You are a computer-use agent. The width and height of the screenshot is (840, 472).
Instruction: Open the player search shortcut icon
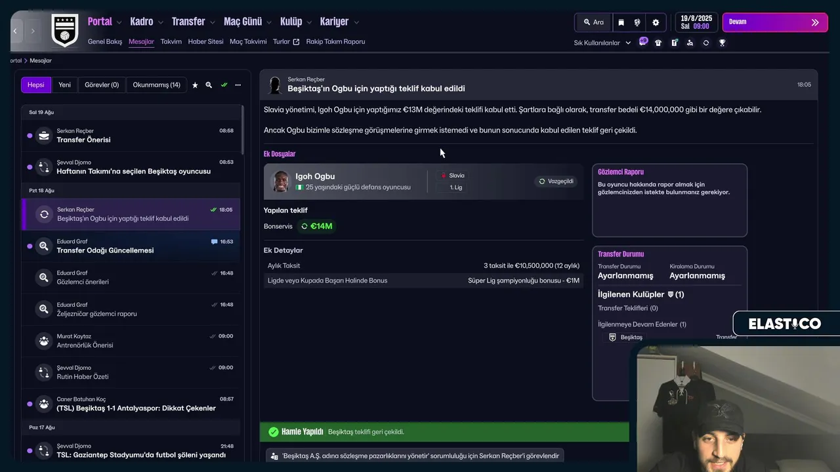click(690, 43)
